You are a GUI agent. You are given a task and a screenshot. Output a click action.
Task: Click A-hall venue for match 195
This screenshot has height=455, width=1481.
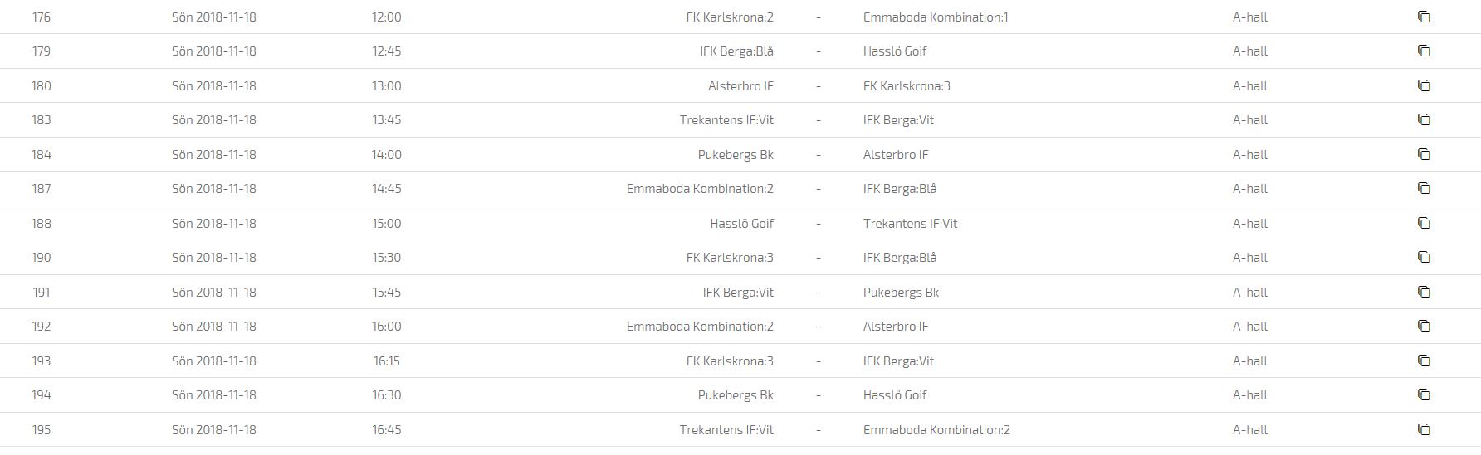click(x=1250, y=429)
